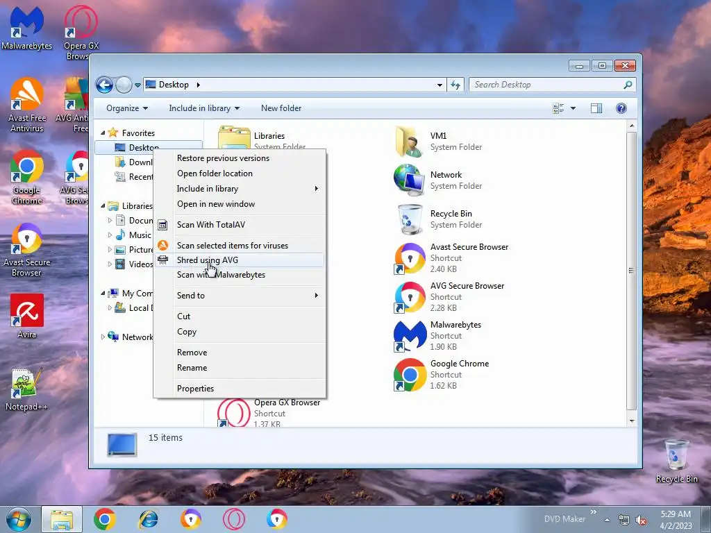Open recent pages dropdown next to forward
Viewport: 711px width, 533px height.
coord(138,85)
